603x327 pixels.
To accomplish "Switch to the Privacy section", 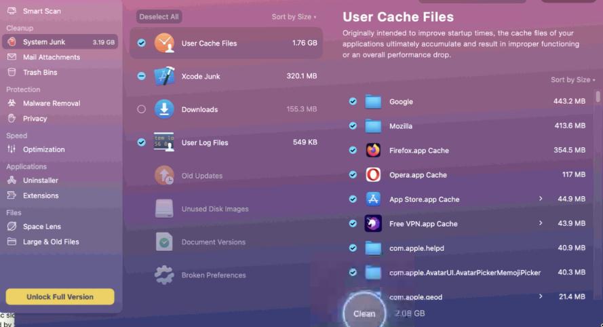I will [x=35, y=119].
